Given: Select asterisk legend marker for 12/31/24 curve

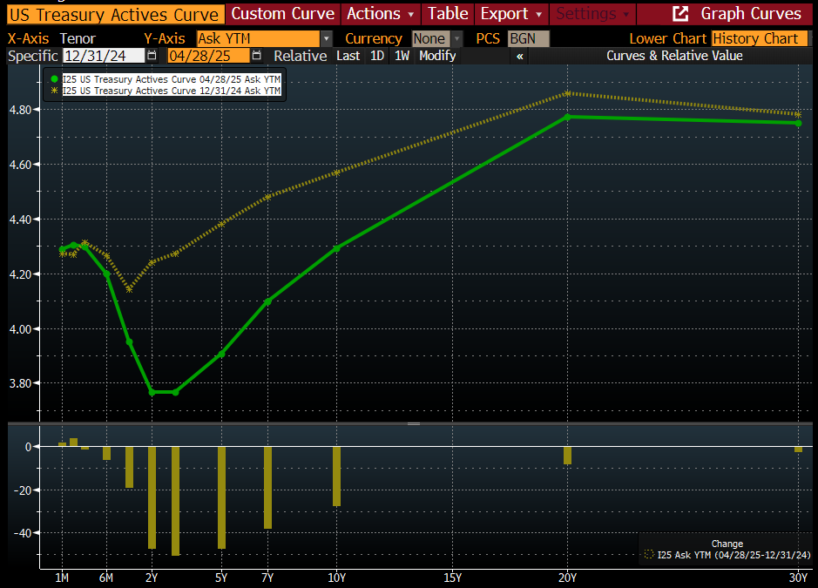Looking at the screenshot, I should click(55, 91).
